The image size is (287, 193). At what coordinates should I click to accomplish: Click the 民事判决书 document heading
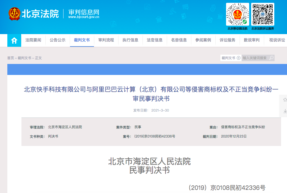pos(150,170)
